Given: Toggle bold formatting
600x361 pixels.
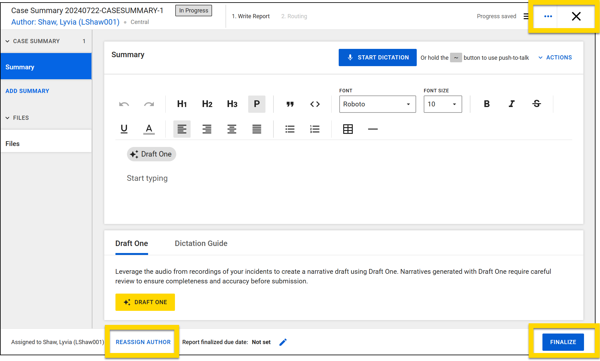Looking at the screenshot, I should point(486,104).
